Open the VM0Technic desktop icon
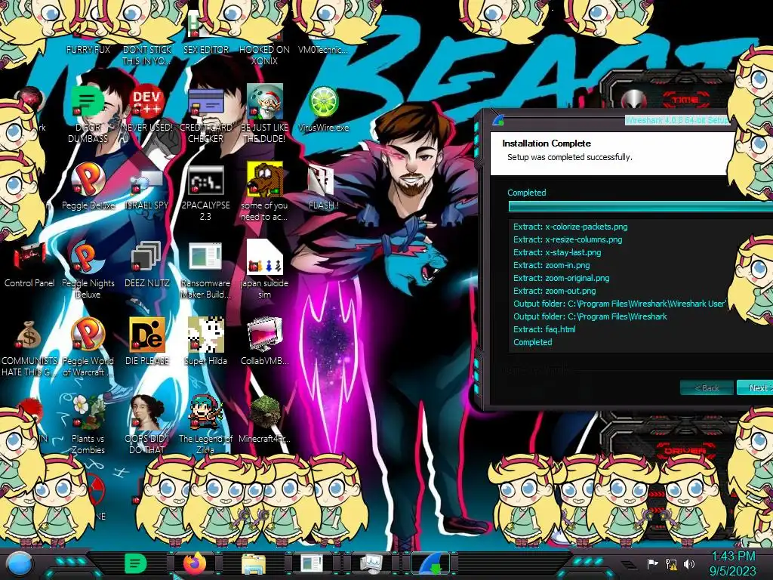 pyautogui.click(x=323, y=49)
